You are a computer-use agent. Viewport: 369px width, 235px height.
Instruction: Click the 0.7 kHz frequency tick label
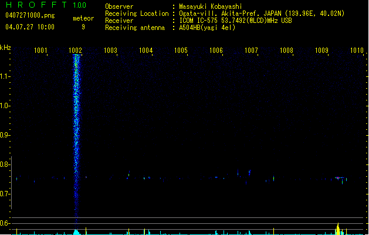click(5, 194)
